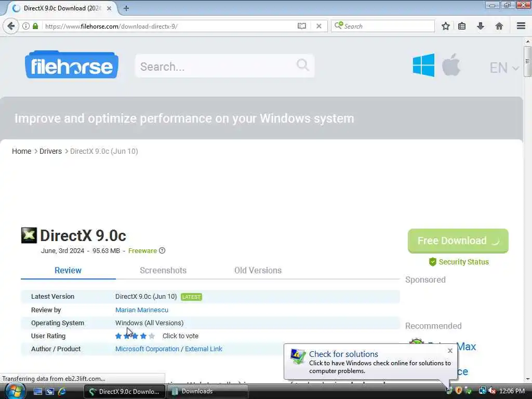Rate with the first star
Viewport: 532px width, 399px height.
pos(118,336)
